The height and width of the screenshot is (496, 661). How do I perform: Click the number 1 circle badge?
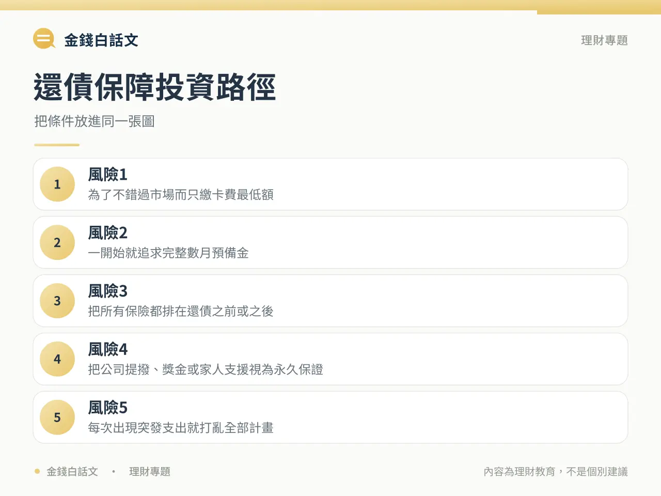tap(57, 184)
